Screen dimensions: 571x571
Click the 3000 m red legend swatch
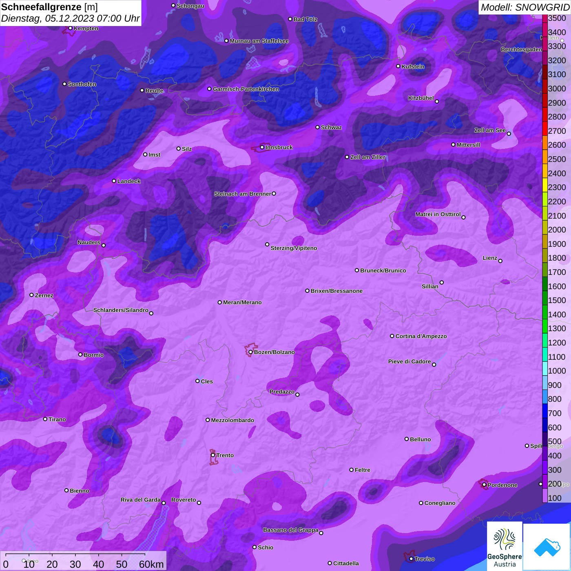coord(545,86)
